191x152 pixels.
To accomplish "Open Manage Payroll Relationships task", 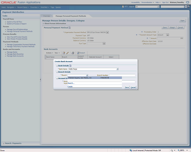I will click(x=17, y=29).
